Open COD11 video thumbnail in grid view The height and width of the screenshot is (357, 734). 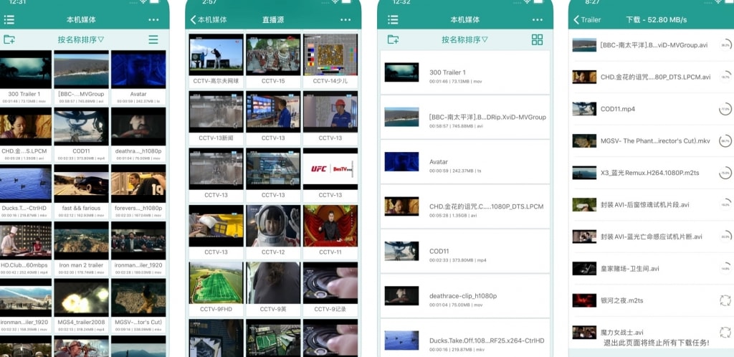(82, 126)
